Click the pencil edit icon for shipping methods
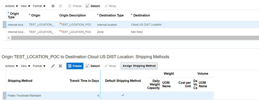 (53, 66)
